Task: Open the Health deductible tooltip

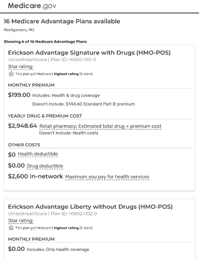Action: pos(38,154)
